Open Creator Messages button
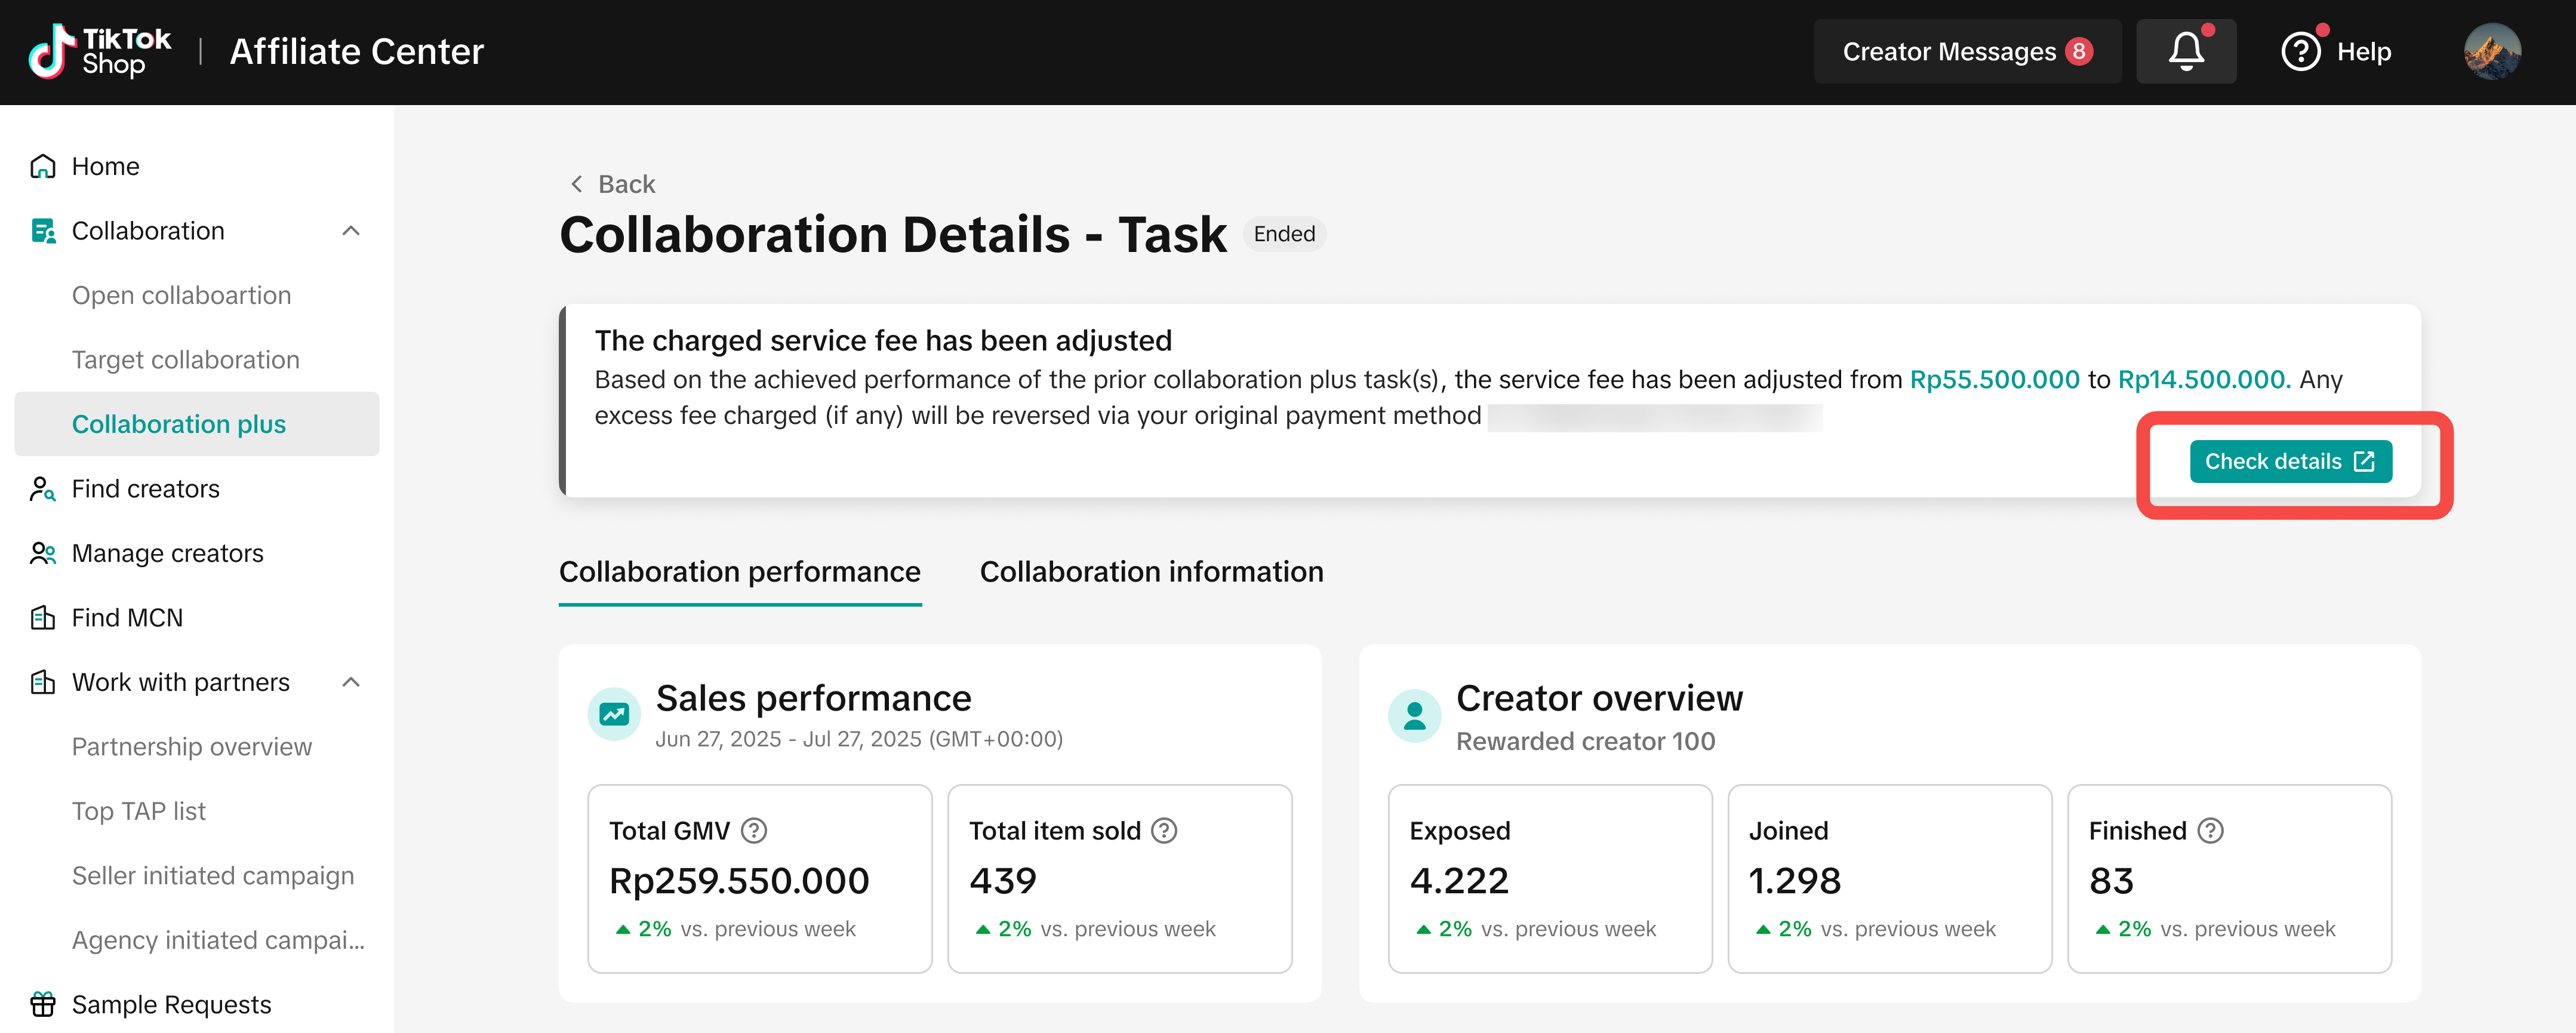The image size is (2576, 1033). tap(1966, 51)
